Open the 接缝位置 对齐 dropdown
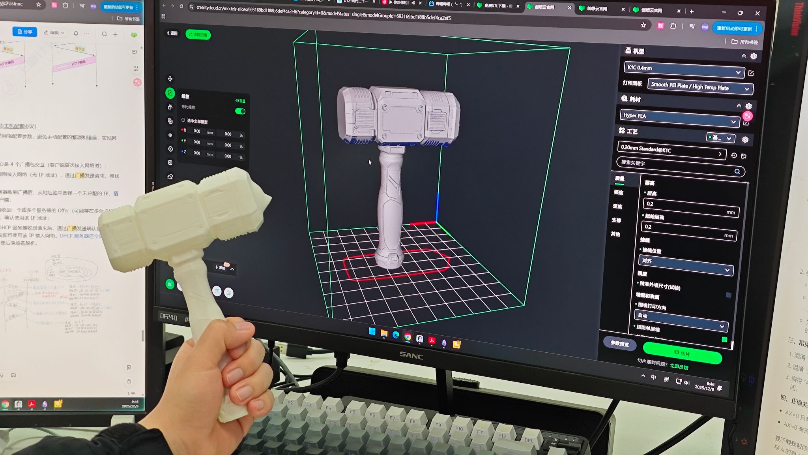 686,265
